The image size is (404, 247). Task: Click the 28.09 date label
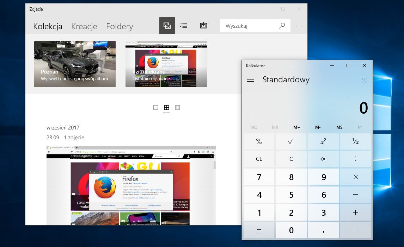tap(53, 138)
